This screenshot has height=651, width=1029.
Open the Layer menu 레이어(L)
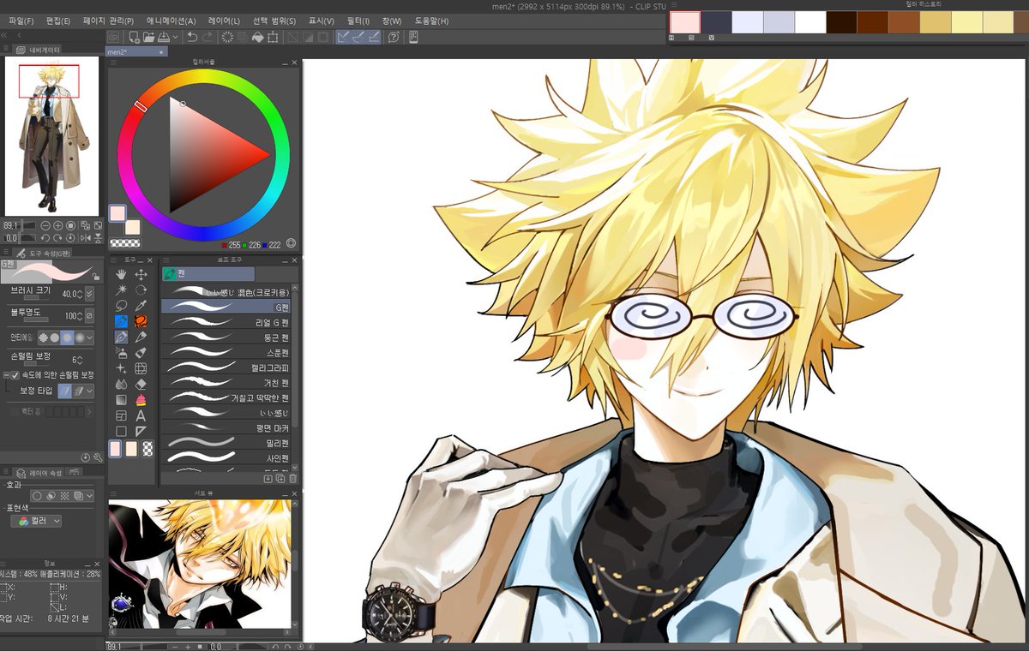(224, 21)
